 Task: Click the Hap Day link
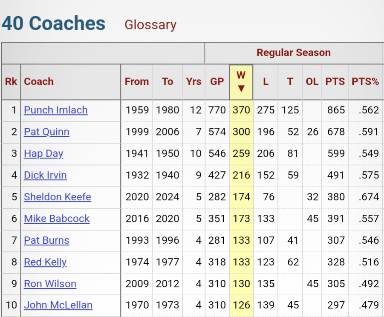pyautogui.click(x=43, y=153)
